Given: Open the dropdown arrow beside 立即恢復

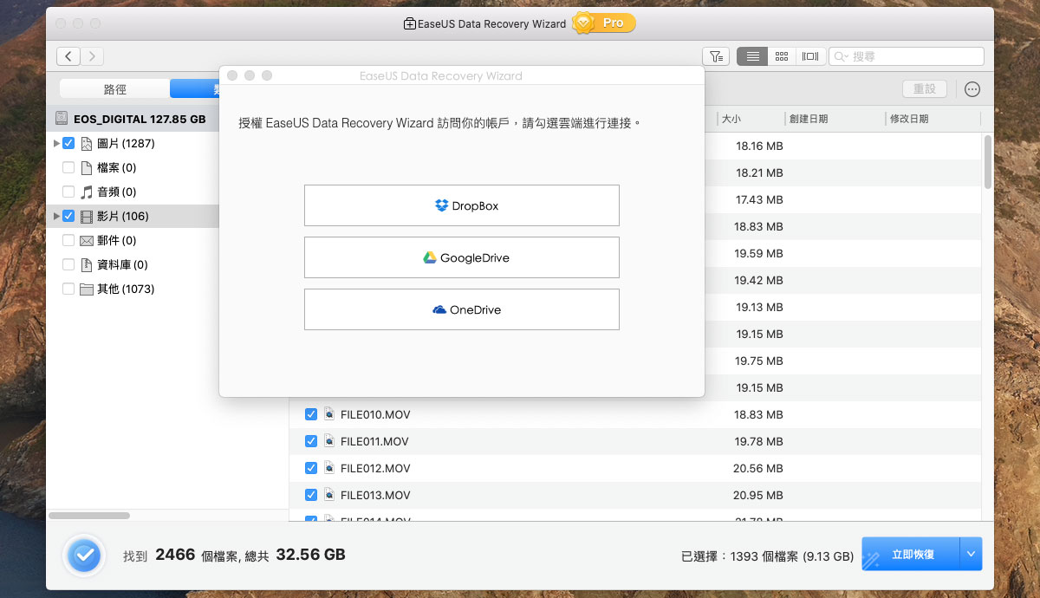Looking at the screenshot, I should coord(971,554).
